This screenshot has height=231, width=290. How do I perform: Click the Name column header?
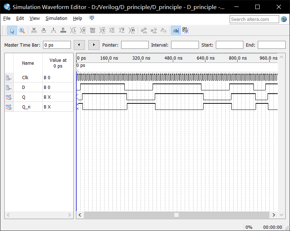pos(28,63)
